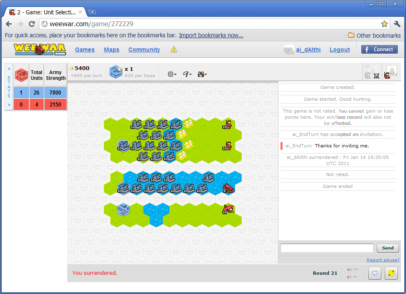Open the gear settings dropdown
This screenshot has height=294, width=406.
click(x=172, y=74)
